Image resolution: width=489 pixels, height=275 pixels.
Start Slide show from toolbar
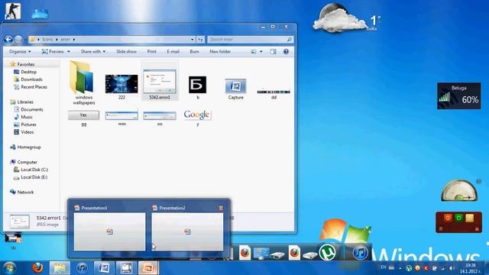click(126, 52)
